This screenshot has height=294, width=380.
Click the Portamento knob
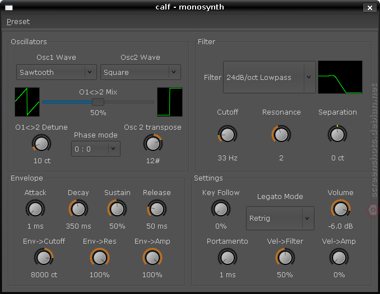pyautogui.click(x=228, y=258)
